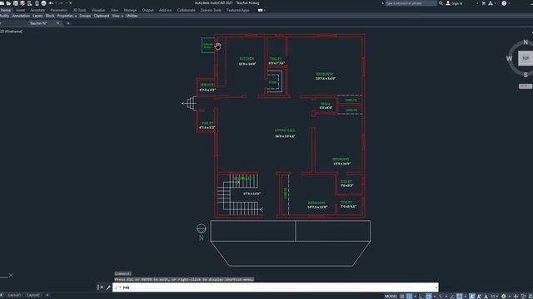Image resolution: width=533 pixels, height=299 pixels.
Task: Open the Express Tools ribbon tab
Action: click(211, 10)
